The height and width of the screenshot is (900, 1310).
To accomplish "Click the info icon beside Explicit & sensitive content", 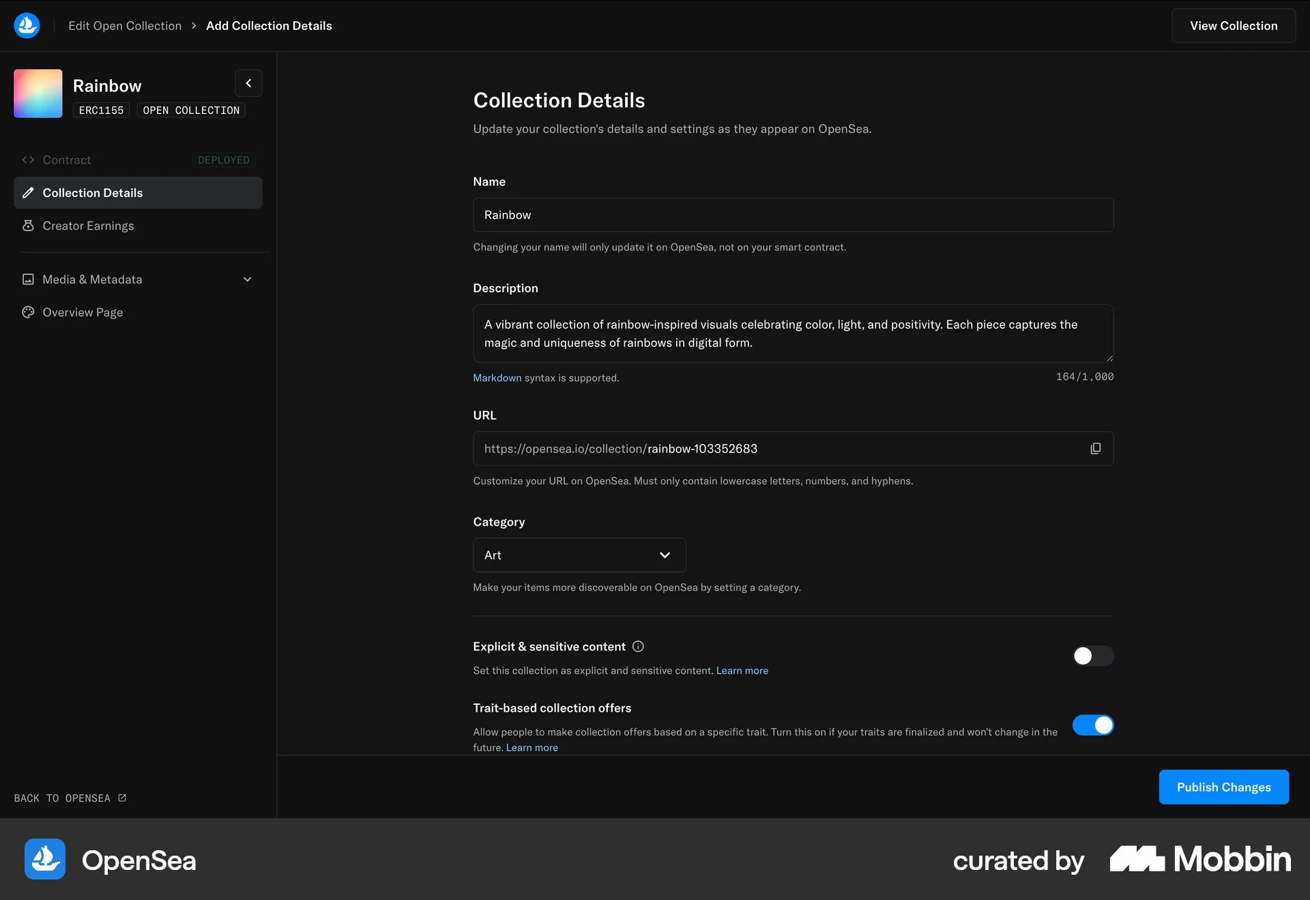I will pos(638,646).
